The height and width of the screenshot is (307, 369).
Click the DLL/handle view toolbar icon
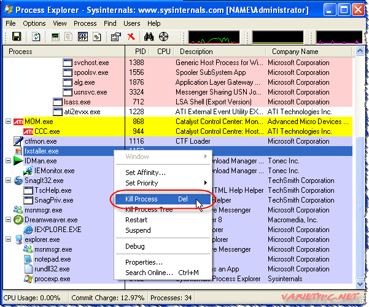click(x=97, y=37)
